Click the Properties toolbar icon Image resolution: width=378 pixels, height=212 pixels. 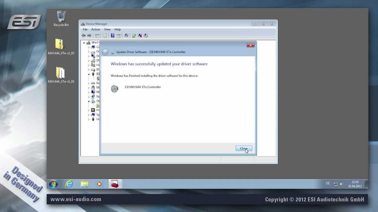click(x=105, y=36)
